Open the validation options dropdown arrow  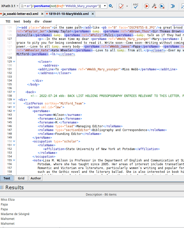point(127,6)
